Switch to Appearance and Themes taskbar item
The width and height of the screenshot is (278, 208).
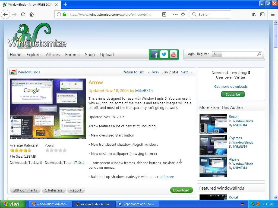(x=137, y=204)
